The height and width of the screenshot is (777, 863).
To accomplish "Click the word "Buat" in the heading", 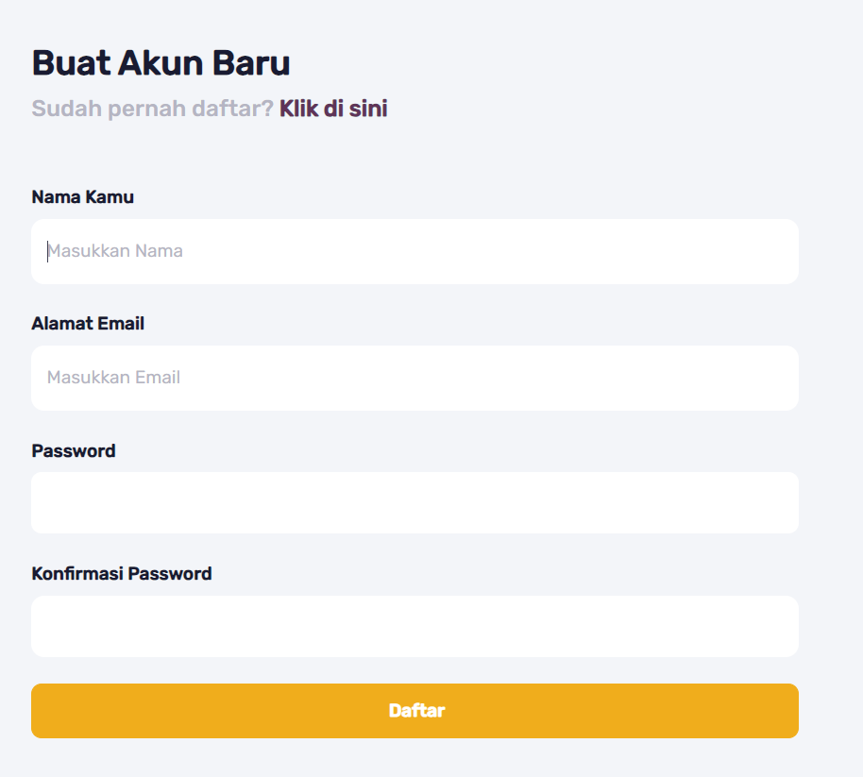I will tap(70, 63).
